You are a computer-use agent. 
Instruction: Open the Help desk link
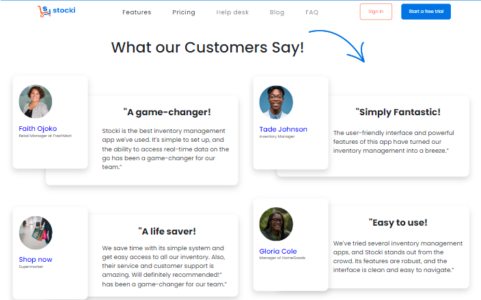232,12
